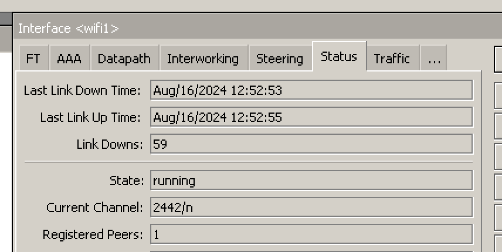Click the Current Channel field showing 2442/n
This screenshot has width=502, height=252.
(311, 207)
